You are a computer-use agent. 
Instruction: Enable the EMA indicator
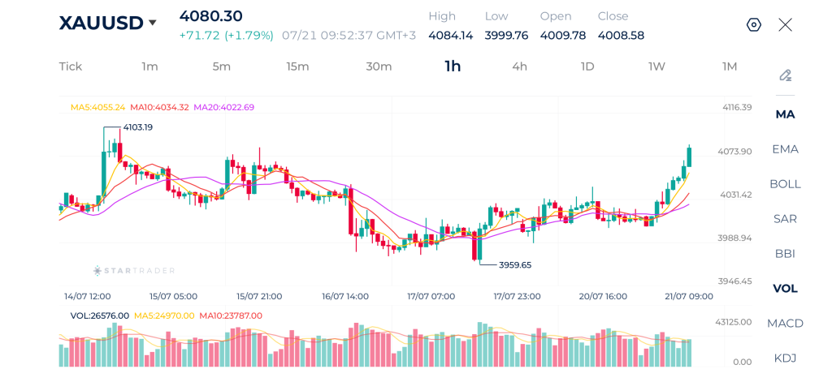click(x=786, y=149)
